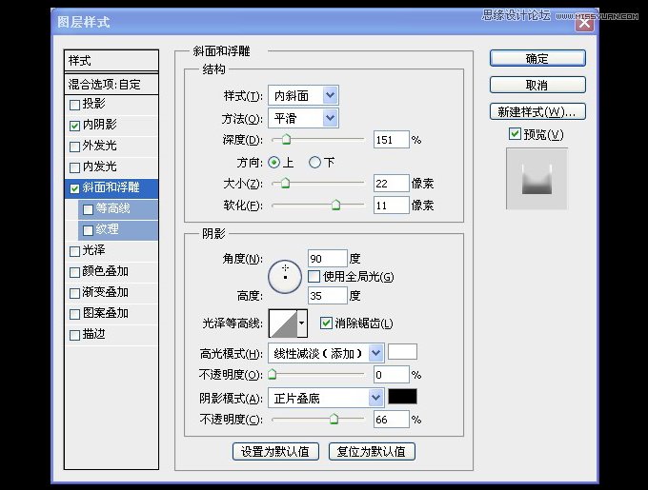This screenshot has width=648, height=490.
Task: Enable the 颜色叠加 color overlay checkbox
Action: pos(74,272)
